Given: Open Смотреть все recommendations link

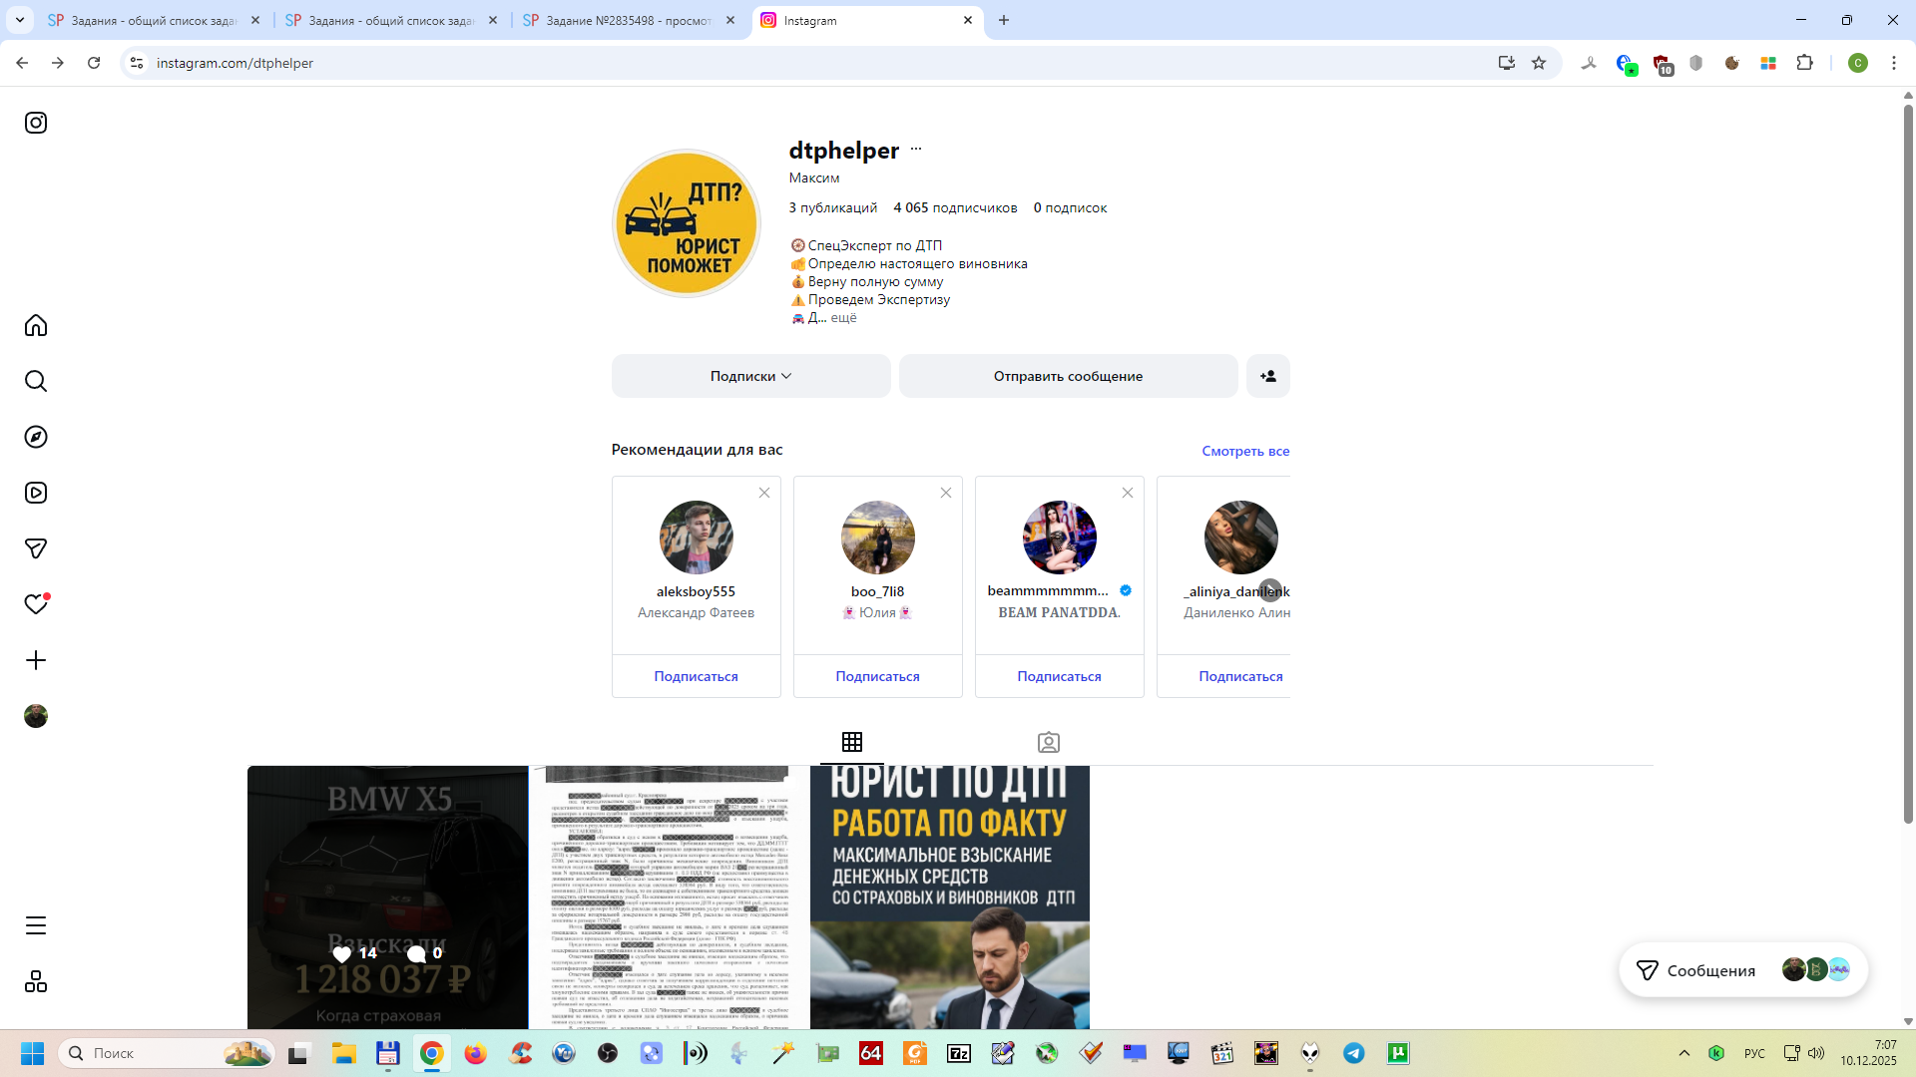Looking at the screenshot, I should (1245, 452).
